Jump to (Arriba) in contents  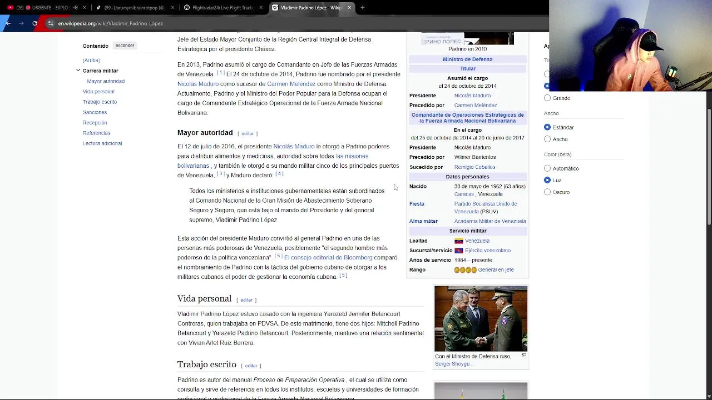(91, 60)
